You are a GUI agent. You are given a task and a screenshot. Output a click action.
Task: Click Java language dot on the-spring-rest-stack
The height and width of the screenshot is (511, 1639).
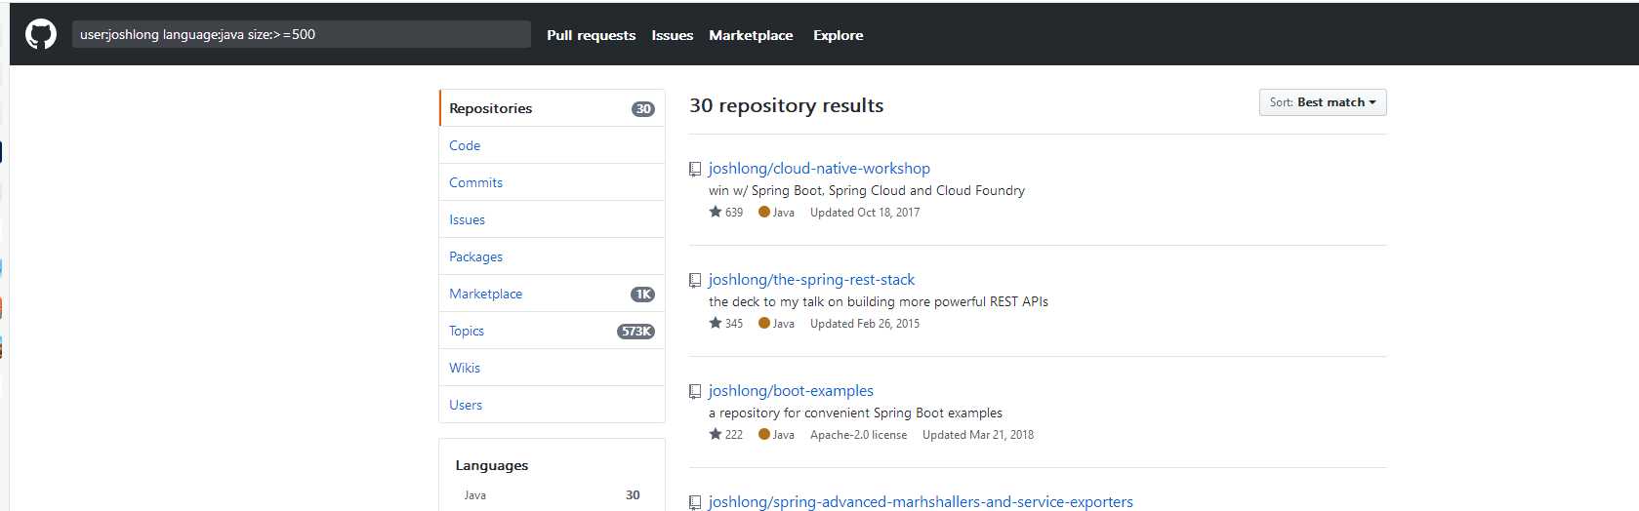click(764, 323)
